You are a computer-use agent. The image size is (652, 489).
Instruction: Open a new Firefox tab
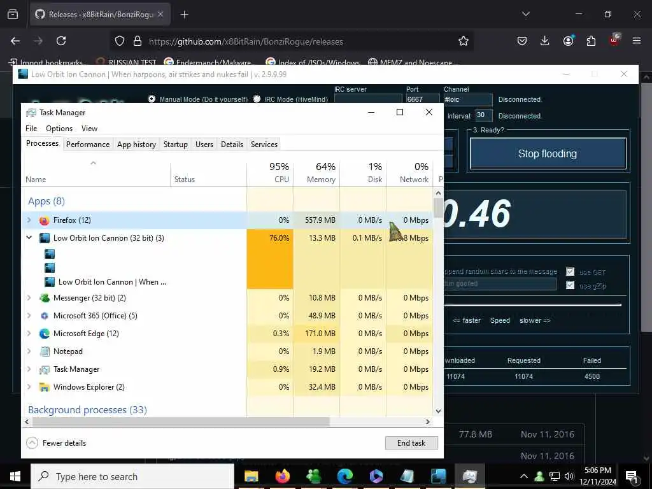point(184,15)
